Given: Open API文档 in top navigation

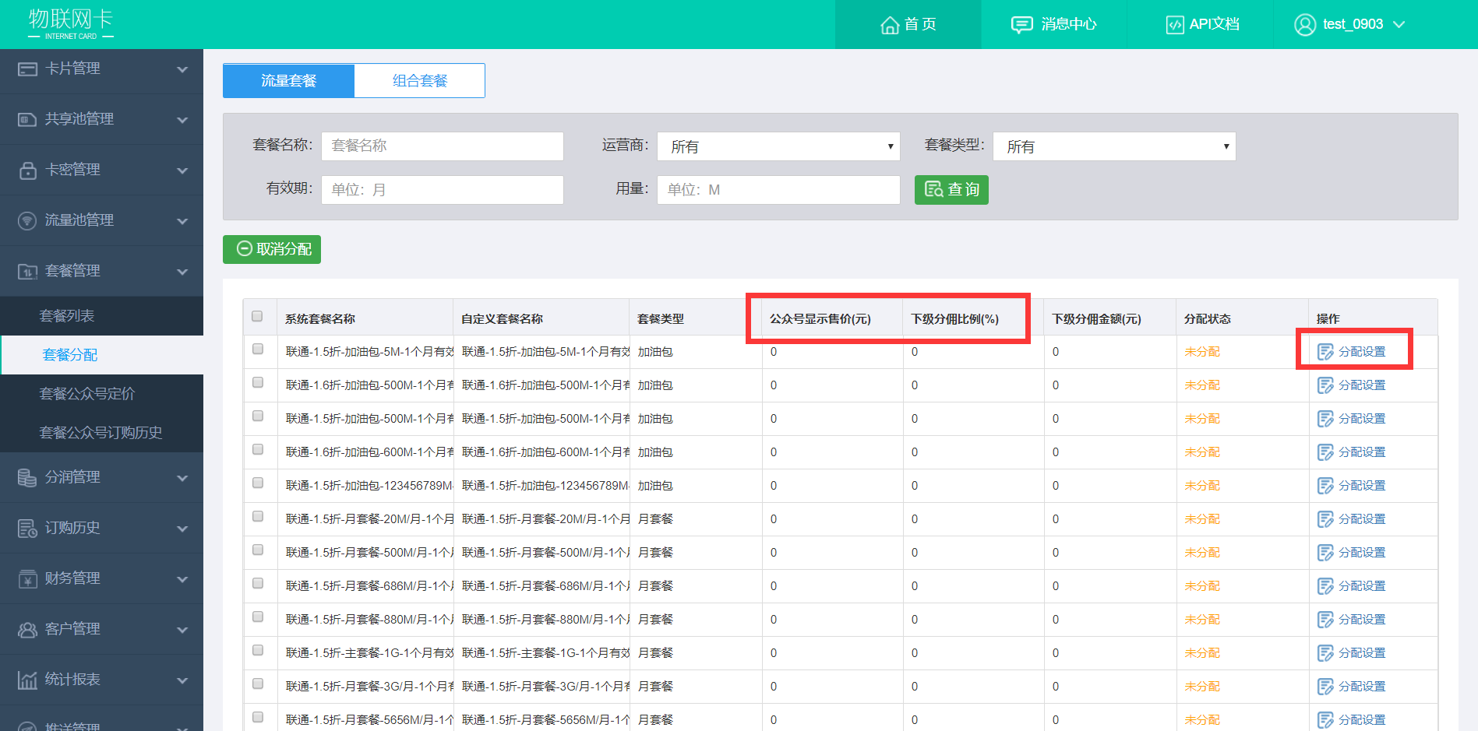Looking at the screenshot, I should click(1200, 25).
